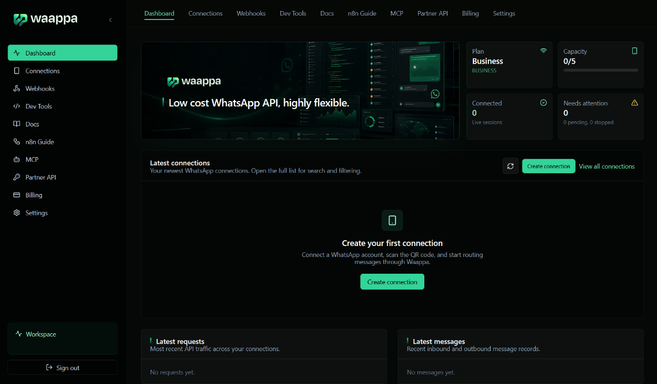Viewport: 657px width, 384px height.
Task: Click the Webhooks icon in the sidebar
Action: (x=17, y=88)
